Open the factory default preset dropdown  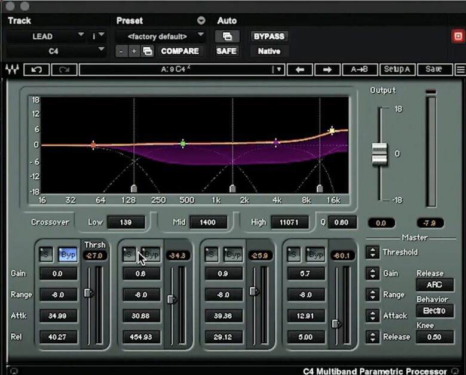(x=161, y=36)
